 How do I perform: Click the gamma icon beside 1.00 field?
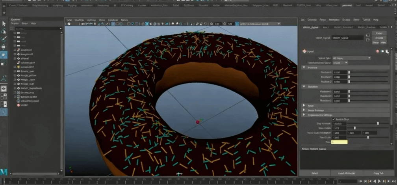pyautogui.click(x=224, y=24)
